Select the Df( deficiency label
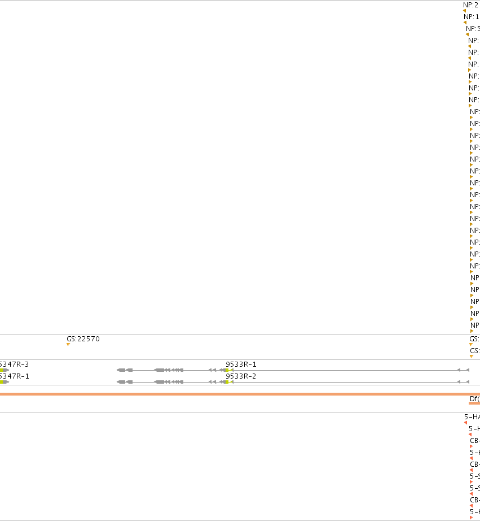Viewport: 480px width, 521px height. coord(475,399)
